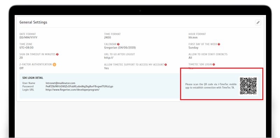280x138 pixels.
Task: Click the sign on timeout value 20
Action: (21, 58)
